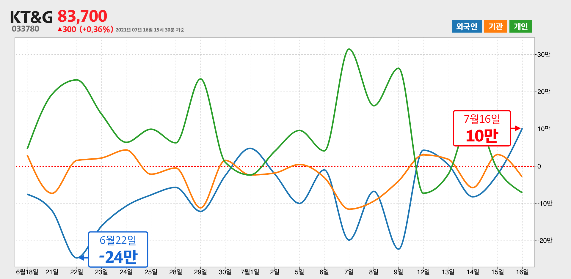Screen dimensions: 571x279
Task: Select the 7월1일 x-axis date label
Action: pos(250,272)
